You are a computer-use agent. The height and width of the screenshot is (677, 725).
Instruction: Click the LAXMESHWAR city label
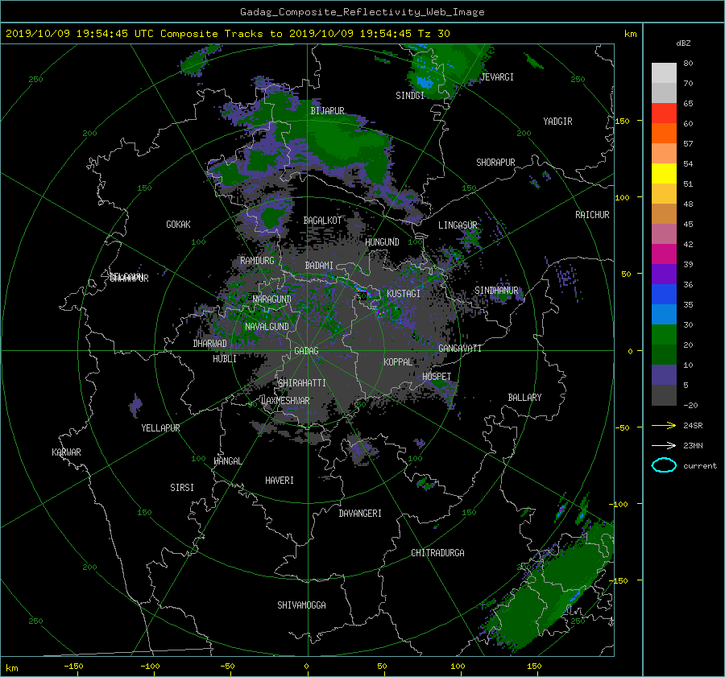pos(285,401)
